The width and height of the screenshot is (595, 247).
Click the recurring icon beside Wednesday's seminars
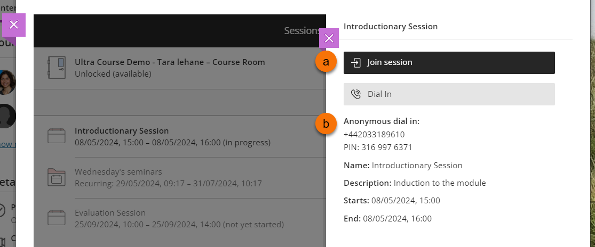(x=56, y=177)
